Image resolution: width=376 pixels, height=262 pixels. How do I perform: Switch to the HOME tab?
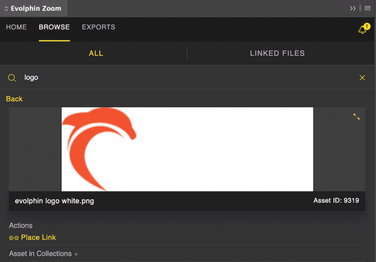click(16, 27)
